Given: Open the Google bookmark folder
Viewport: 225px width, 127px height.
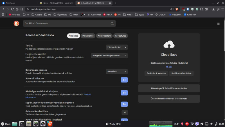Looking at the screenshot, I should coord(37,15).
